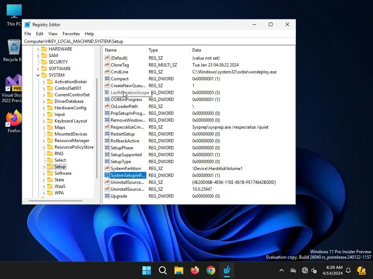Open the View menu
The height and width of the screenshot is (279, 373).
53,34
